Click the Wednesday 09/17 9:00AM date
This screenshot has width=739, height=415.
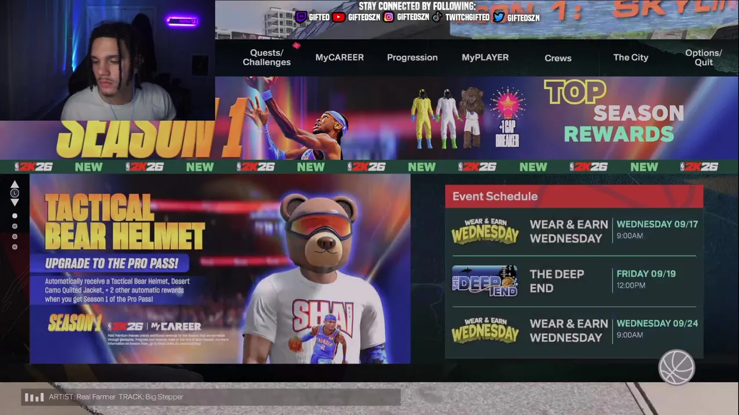657,229
